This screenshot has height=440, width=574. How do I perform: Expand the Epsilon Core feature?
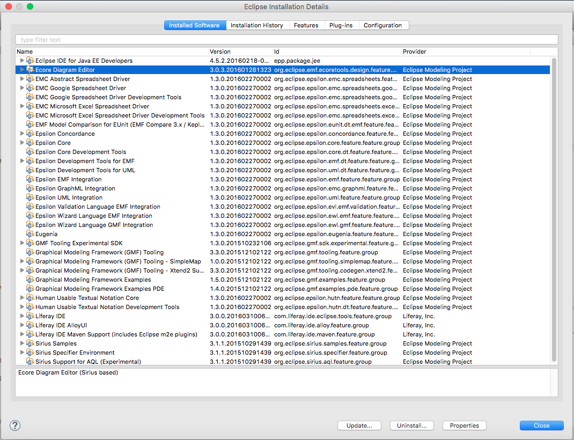point(22,142)
